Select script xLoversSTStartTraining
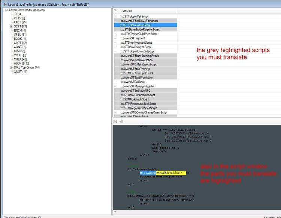Viewport: 281px width, 218px height. coord(145,69)
